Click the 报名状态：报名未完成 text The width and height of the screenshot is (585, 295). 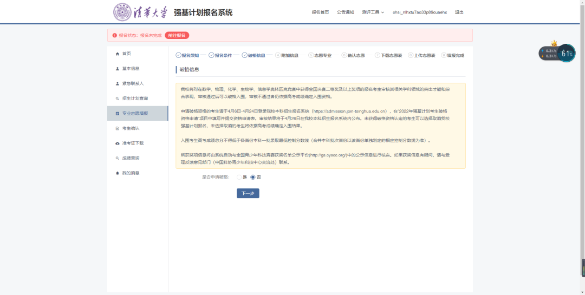pos(140,35)
